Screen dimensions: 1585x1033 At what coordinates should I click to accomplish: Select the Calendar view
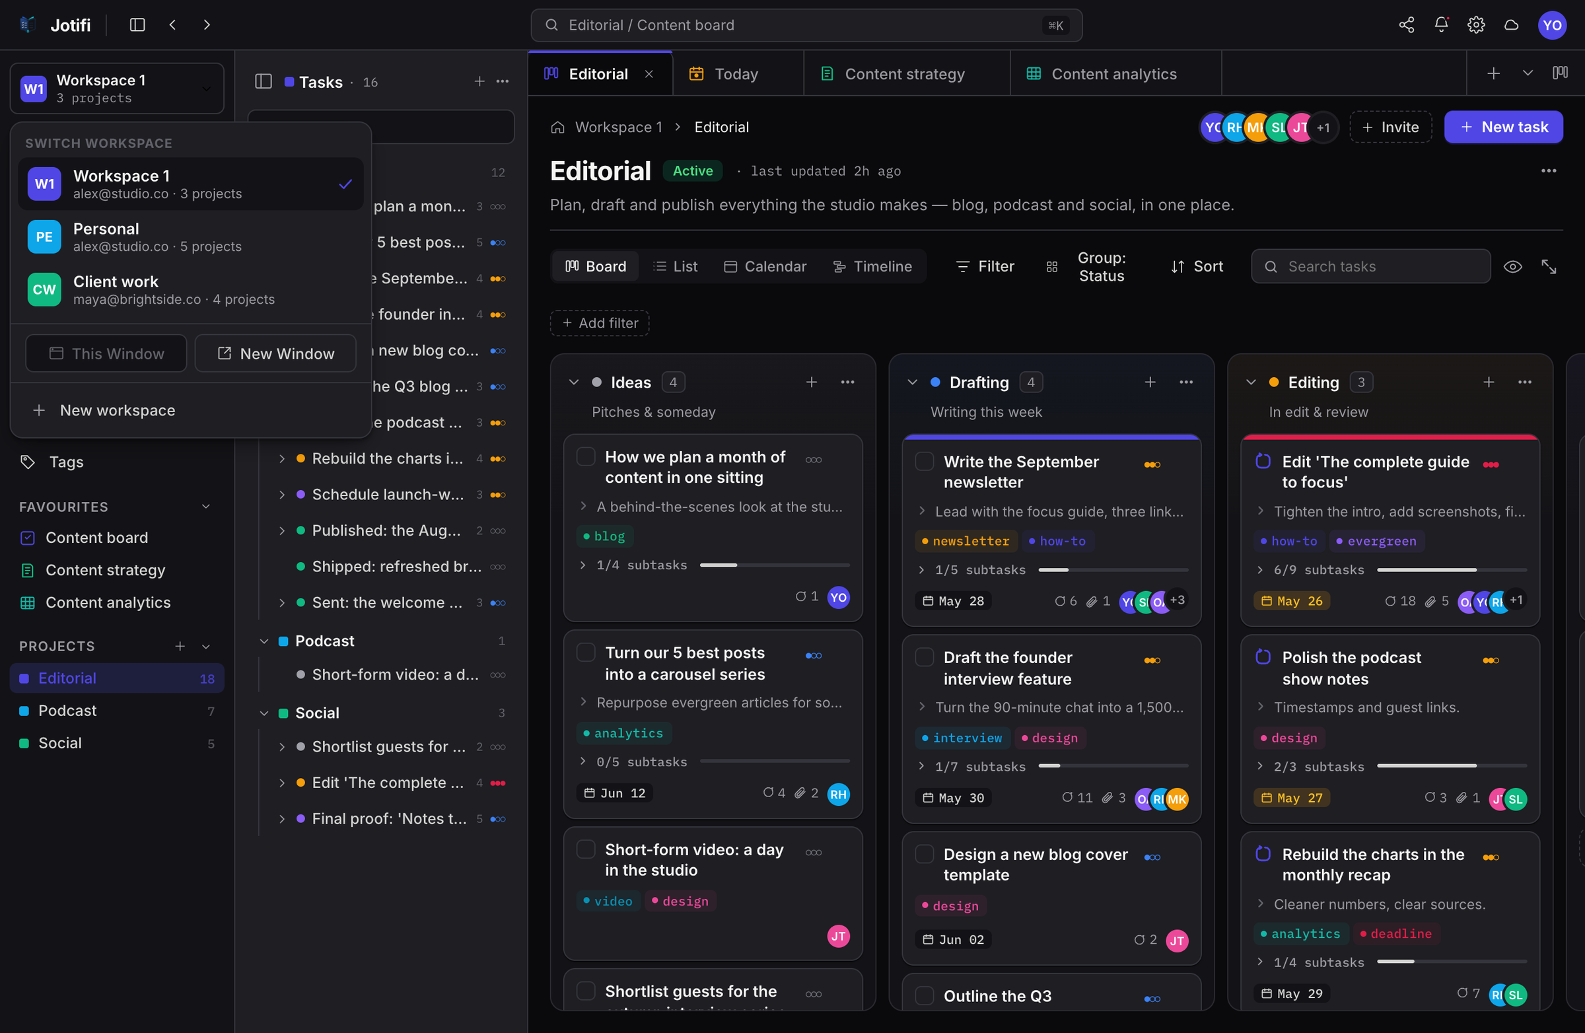coord(765,266)
